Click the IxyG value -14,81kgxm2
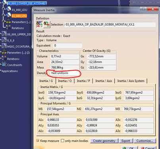160x149 pixels. point(62,98)
